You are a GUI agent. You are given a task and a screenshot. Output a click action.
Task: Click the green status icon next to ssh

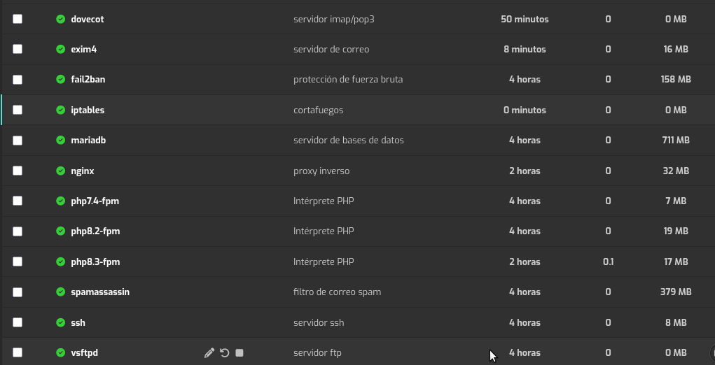[x=61, y=322]
